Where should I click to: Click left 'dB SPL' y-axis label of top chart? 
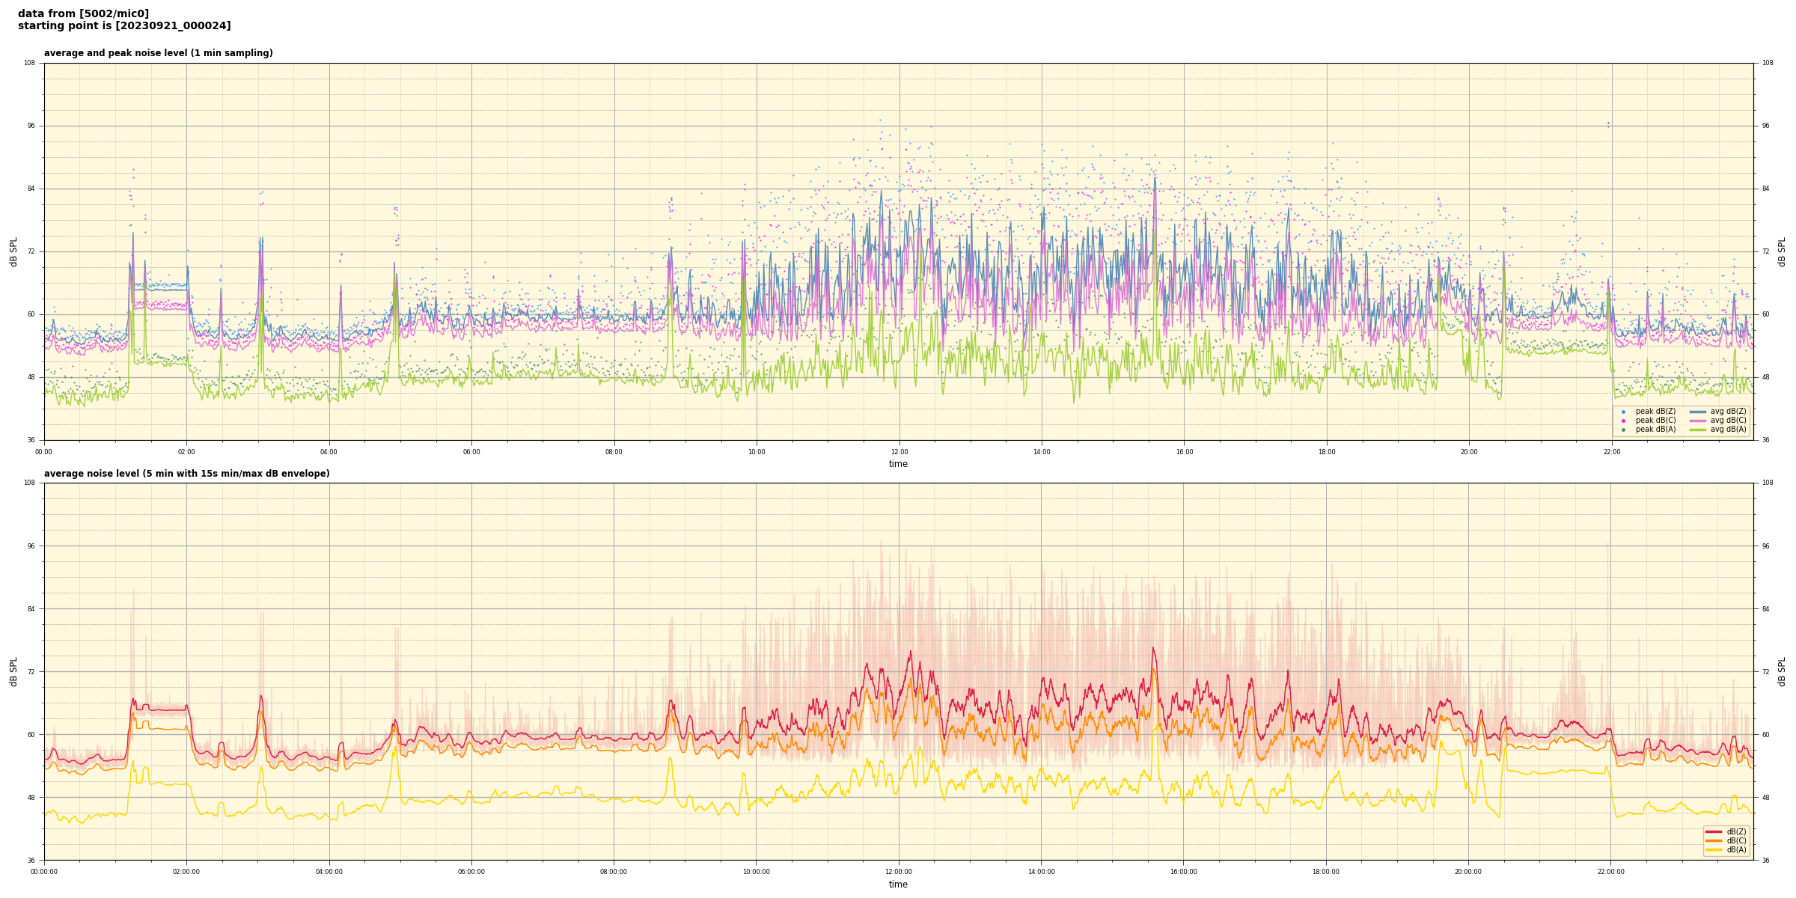pyautogui.click(x=13, y=251)
